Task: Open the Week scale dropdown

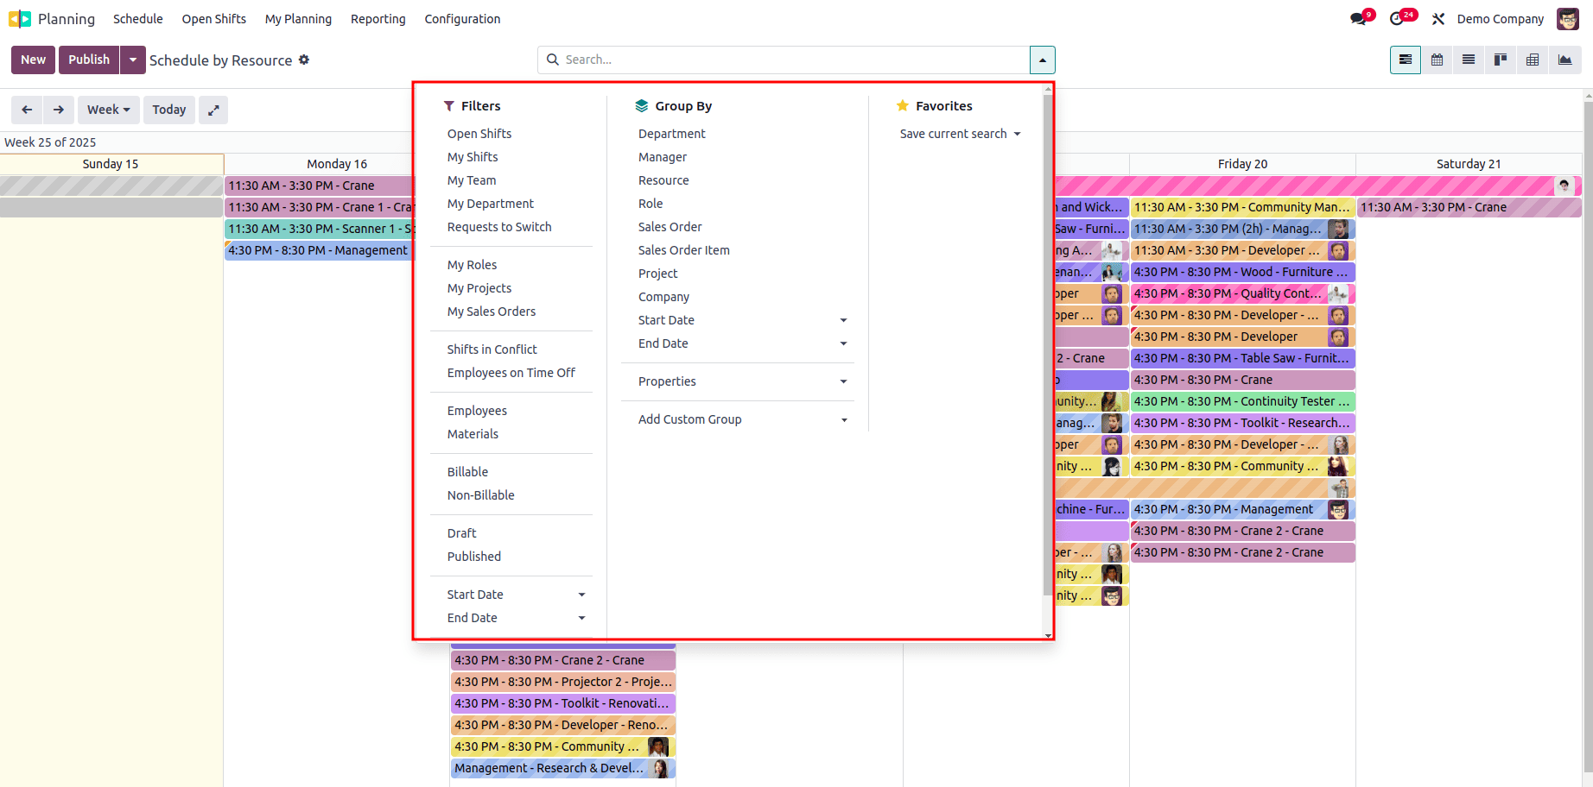Action: click(x=109, y=110)
